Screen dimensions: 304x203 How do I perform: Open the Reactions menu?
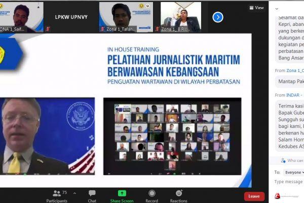click(x=178, y=195)
